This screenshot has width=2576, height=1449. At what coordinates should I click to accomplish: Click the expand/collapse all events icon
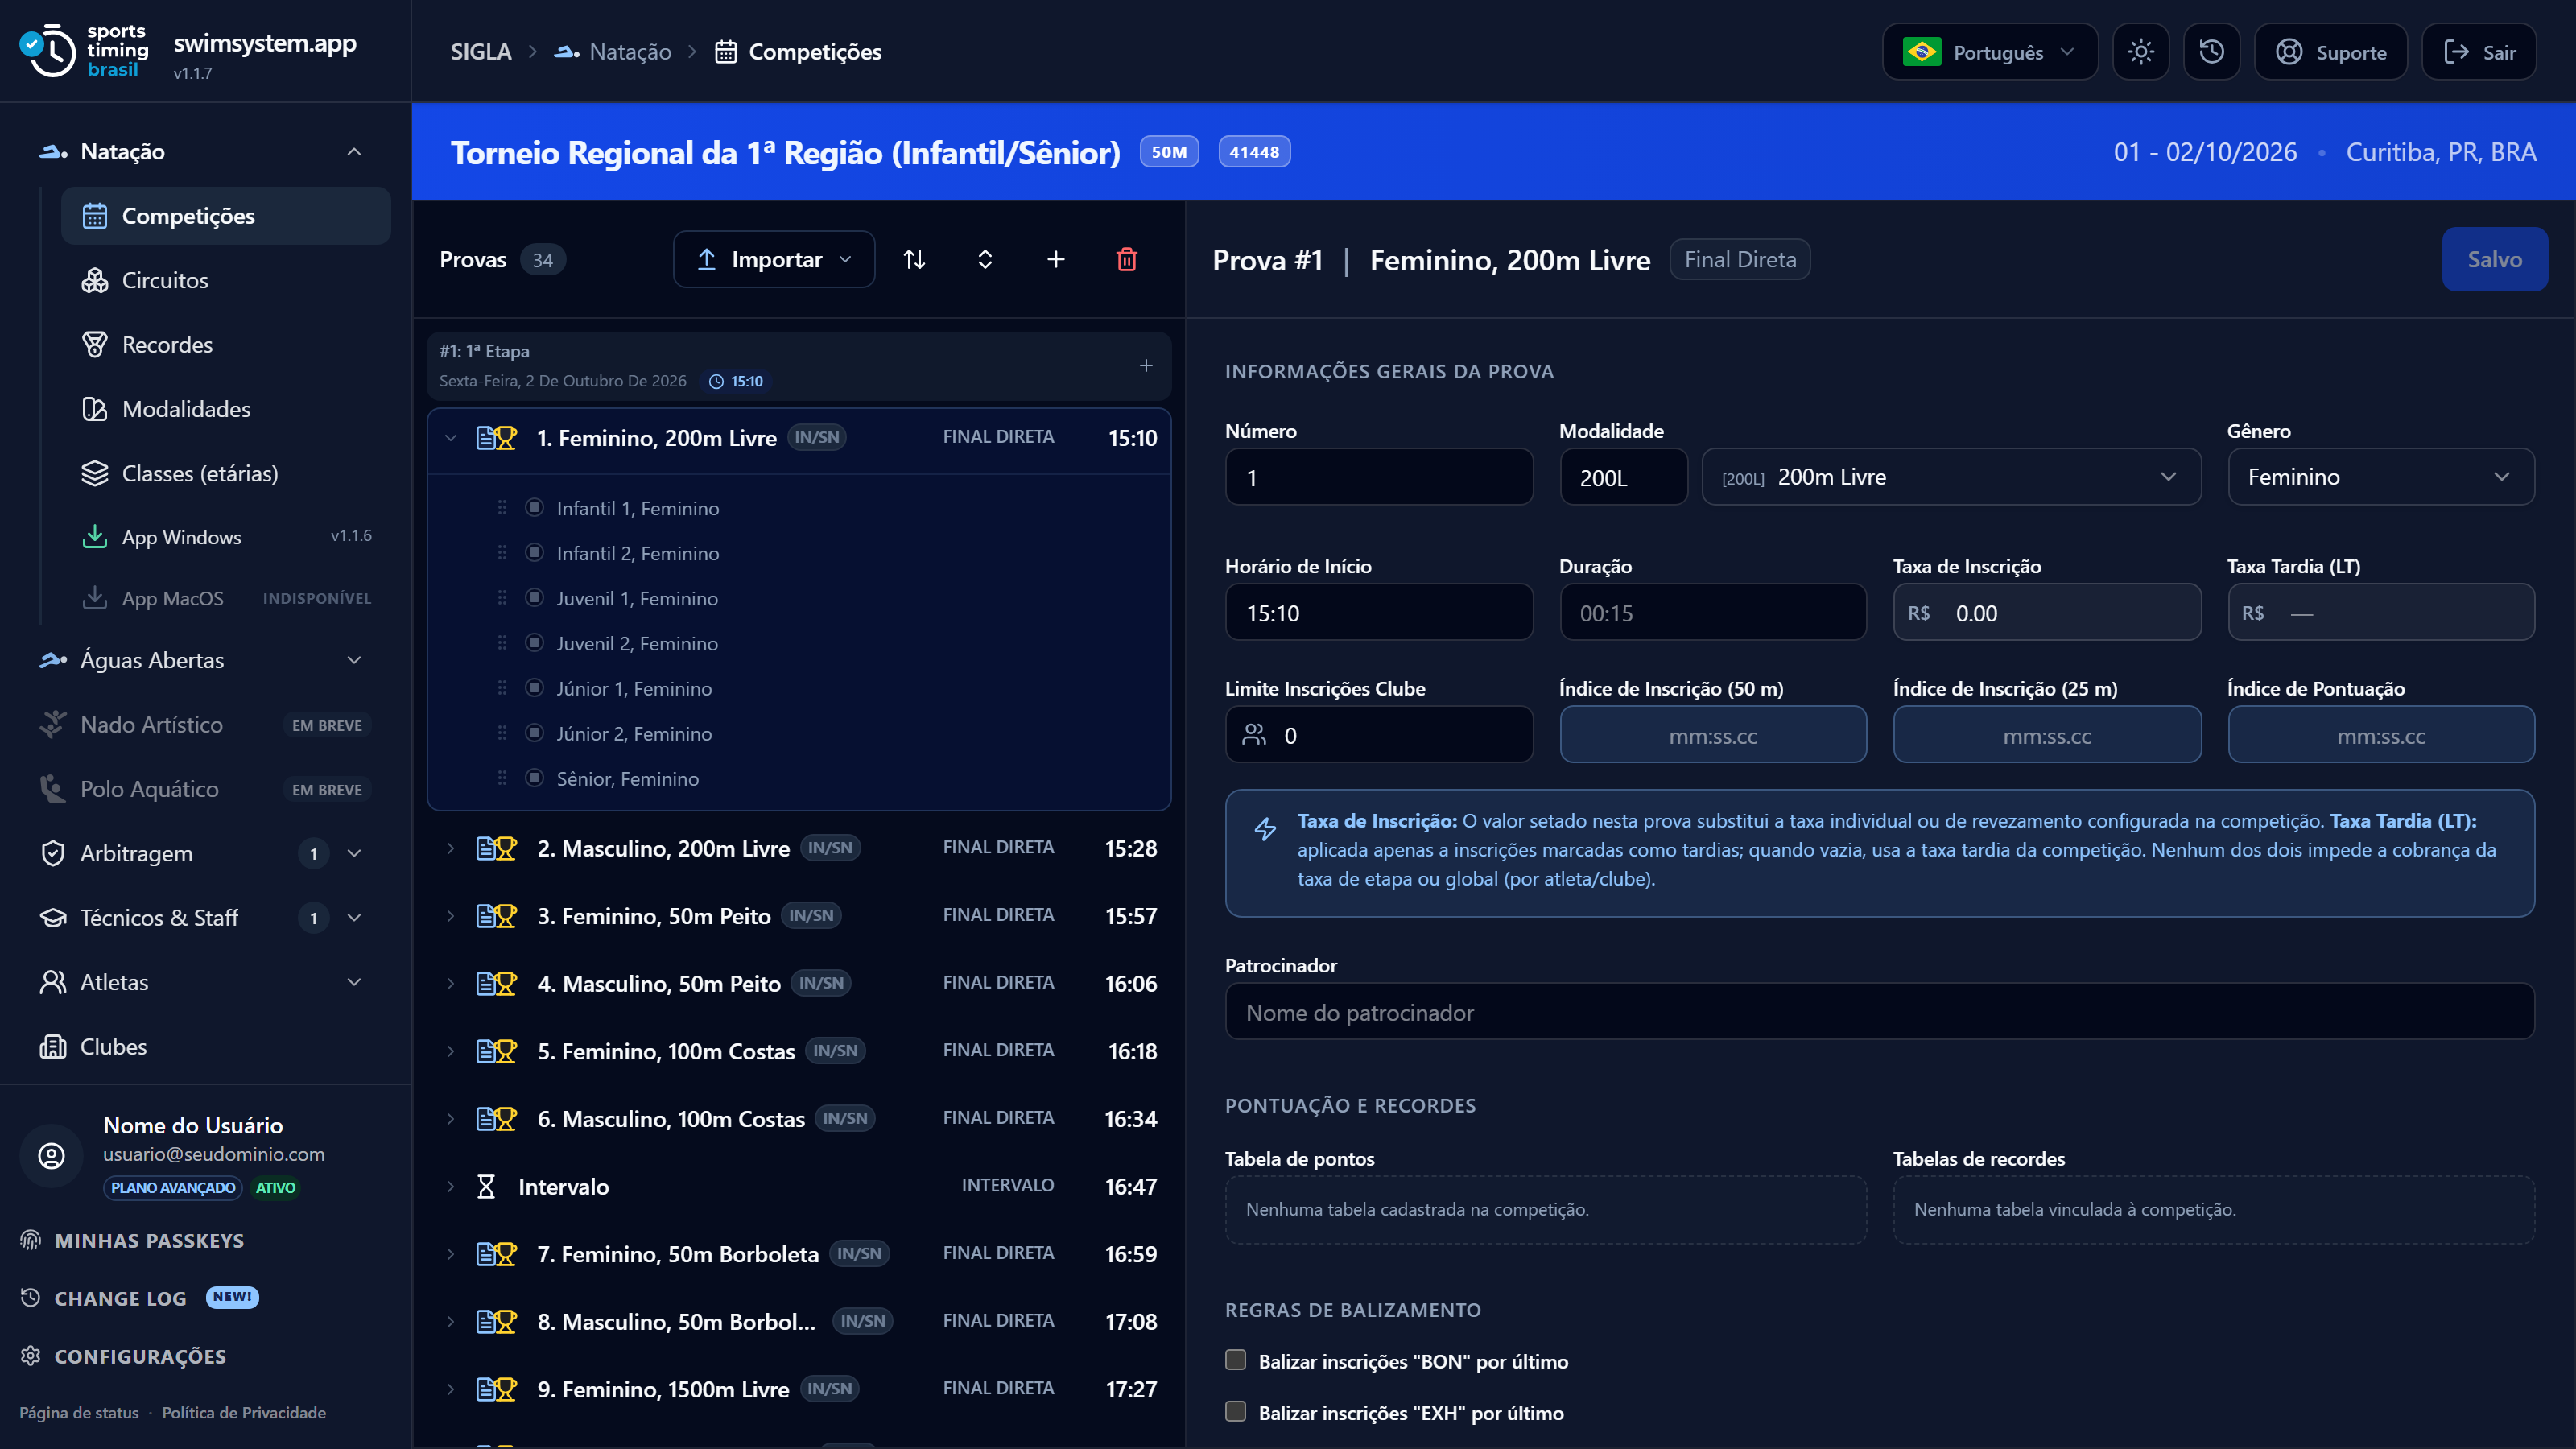pos(985,260)
